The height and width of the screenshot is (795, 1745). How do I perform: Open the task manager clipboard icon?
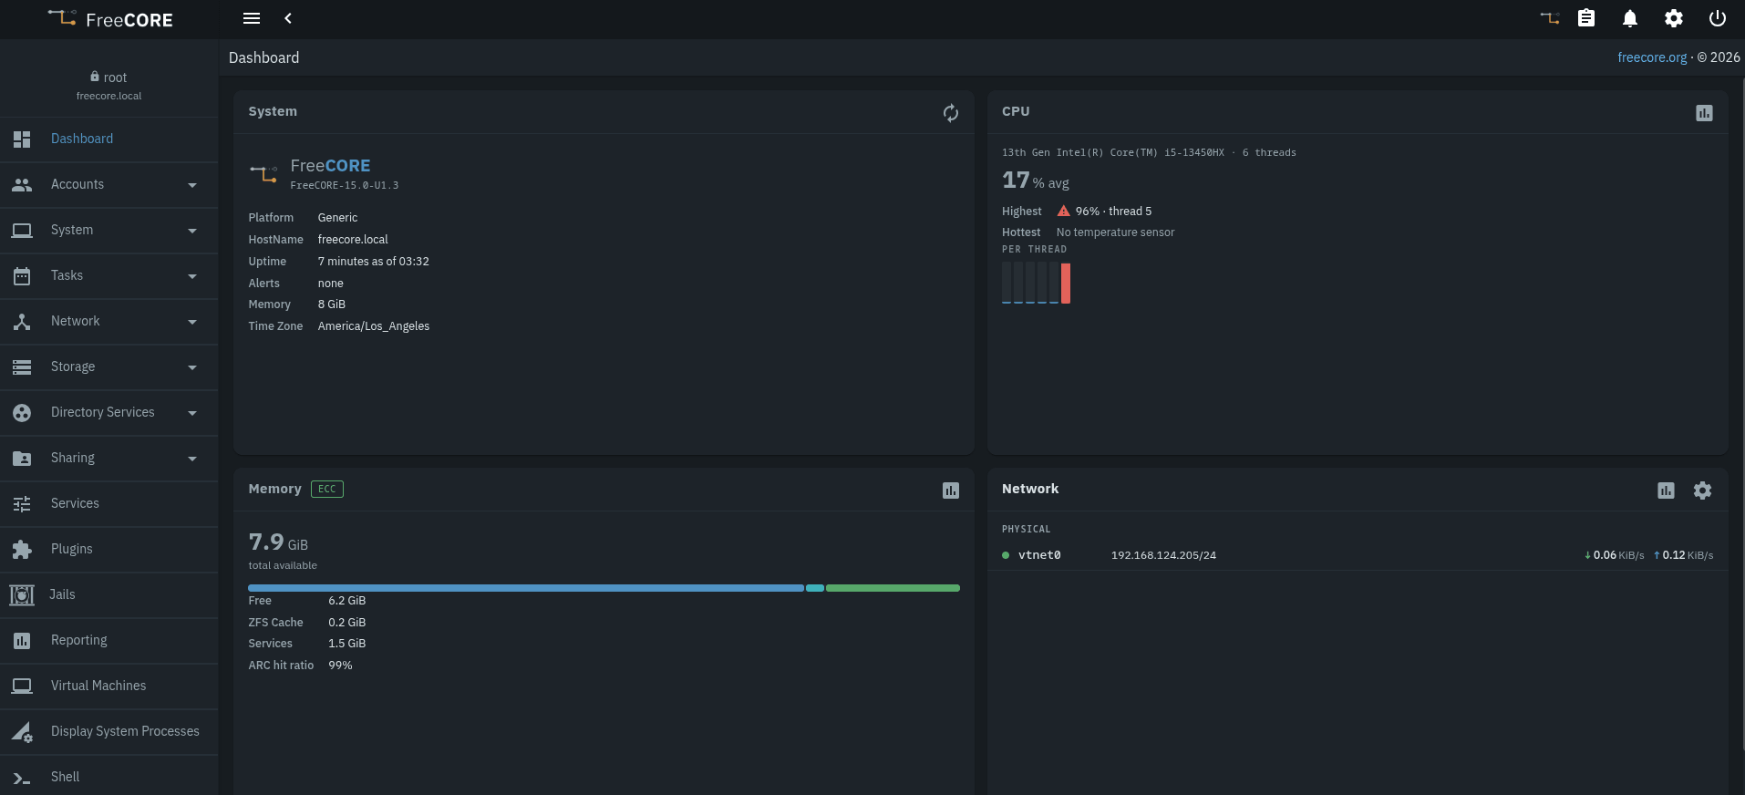click(x=1586, y=18)
